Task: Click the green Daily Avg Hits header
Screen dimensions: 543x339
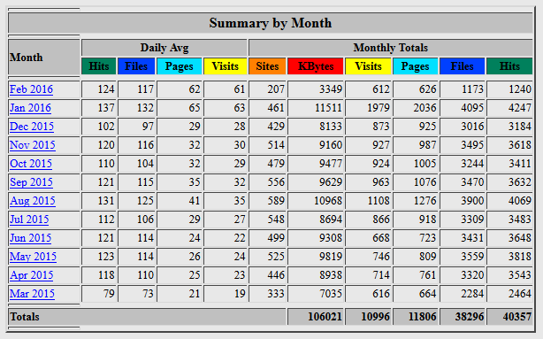Action: point(99,66)
